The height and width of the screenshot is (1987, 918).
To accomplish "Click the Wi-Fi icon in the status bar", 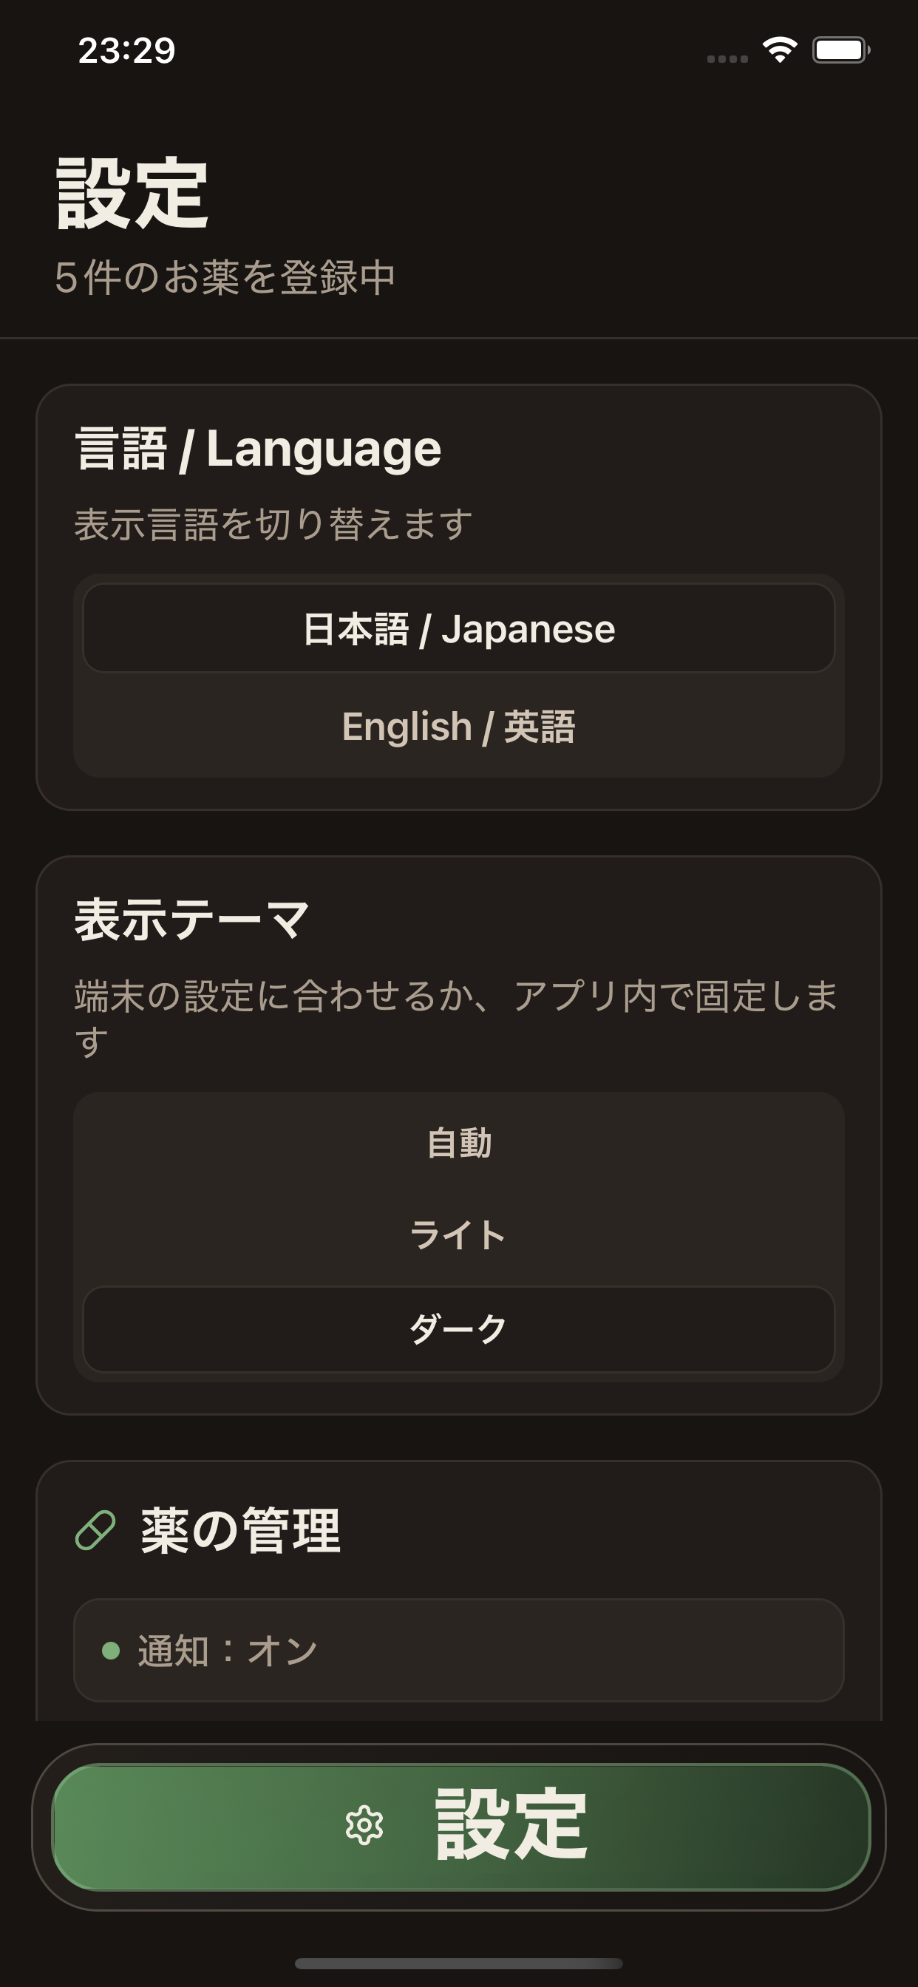I will pyautogui.click(x=780, y=49).
